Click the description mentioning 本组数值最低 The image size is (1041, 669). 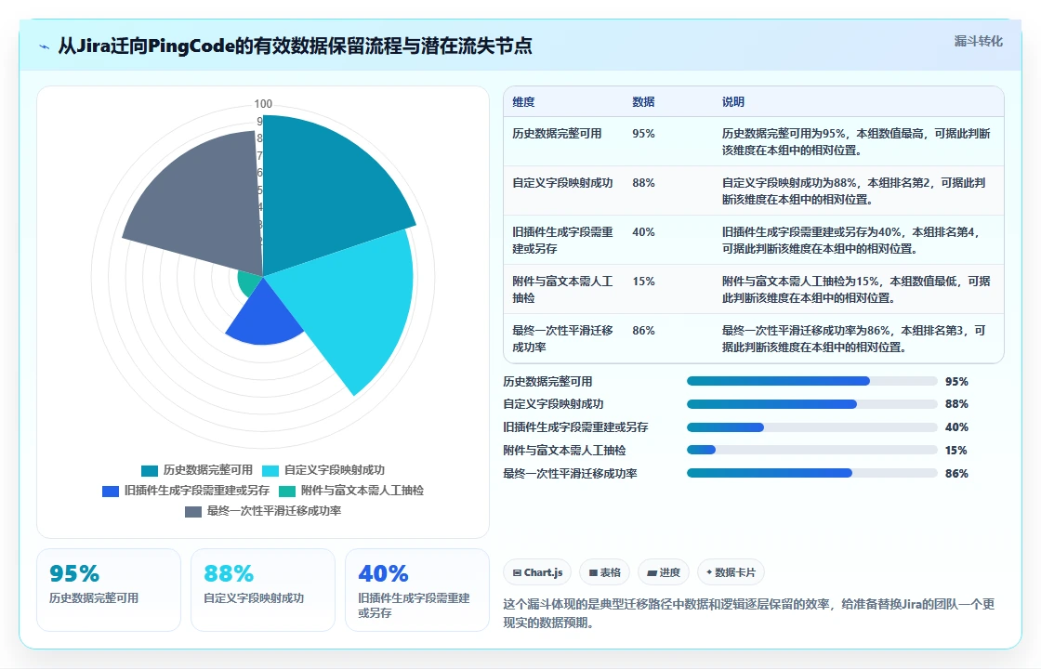click(x=856, y=289)
